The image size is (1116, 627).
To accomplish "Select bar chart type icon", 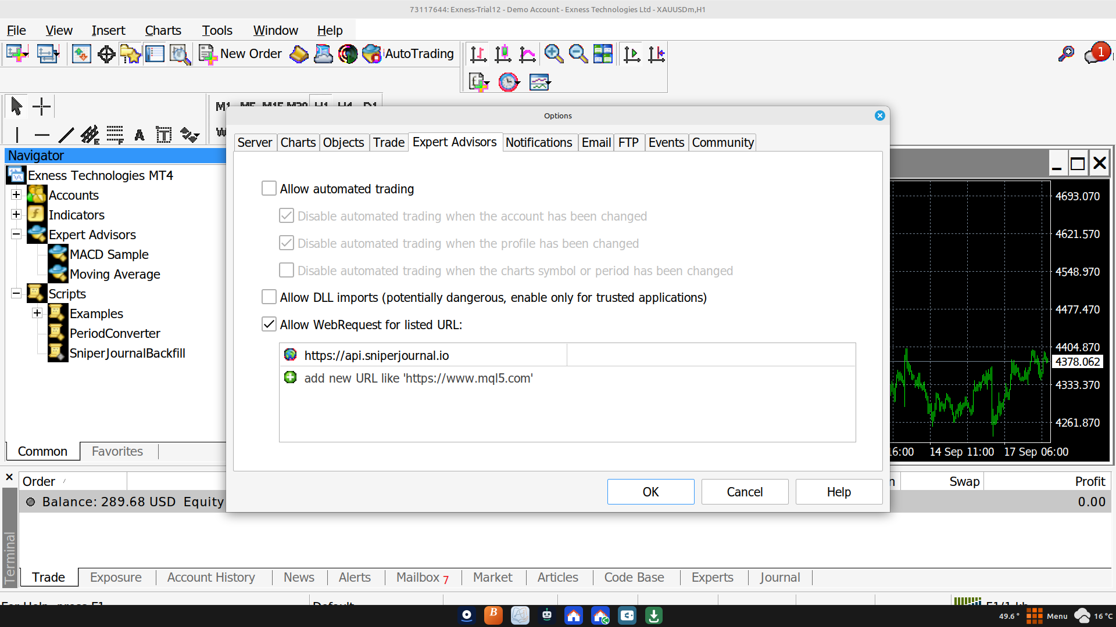I will (x=478, y=54).
